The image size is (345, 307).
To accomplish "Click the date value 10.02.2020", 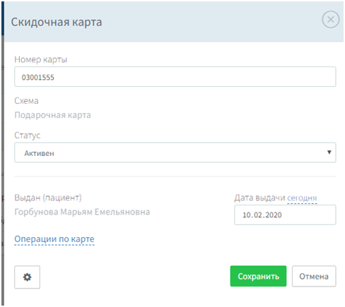I will (x=262, y=215).
